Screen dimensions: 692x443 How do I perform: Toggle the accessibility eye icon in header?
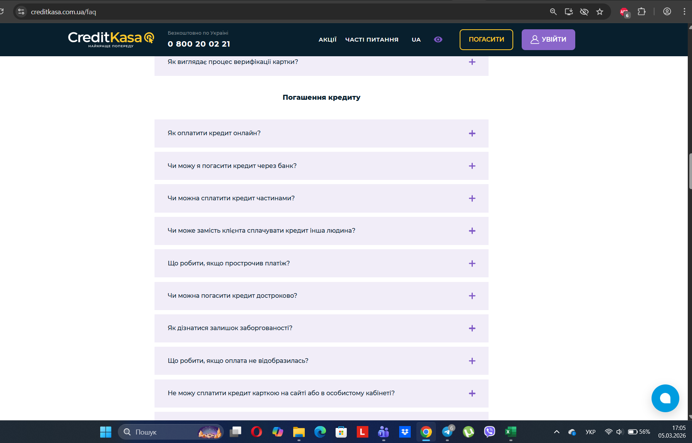coord(438,39)
